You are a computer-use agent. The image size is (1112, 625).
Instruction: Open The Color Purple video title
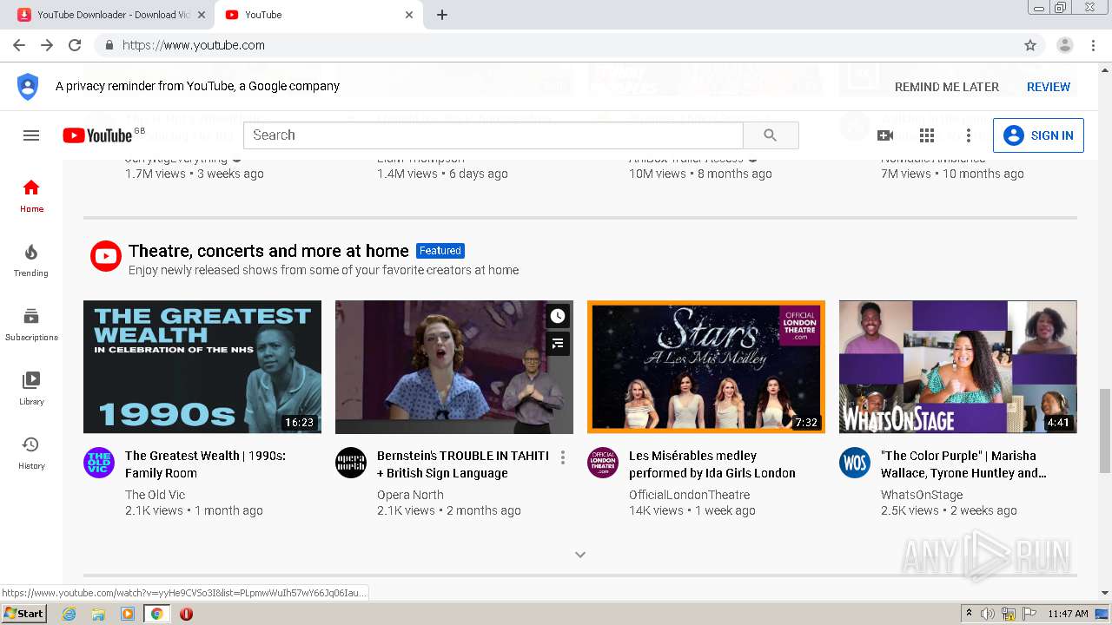point(963,464)
